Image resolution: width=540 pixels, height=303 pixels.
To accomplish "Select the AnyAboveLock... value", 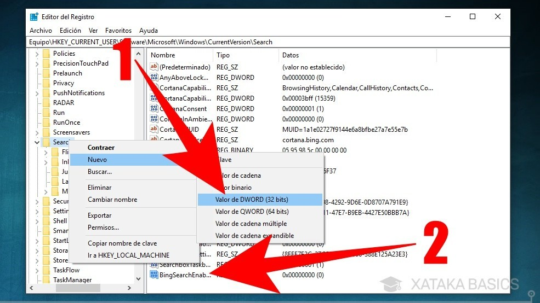I will [x=184, y=77].
